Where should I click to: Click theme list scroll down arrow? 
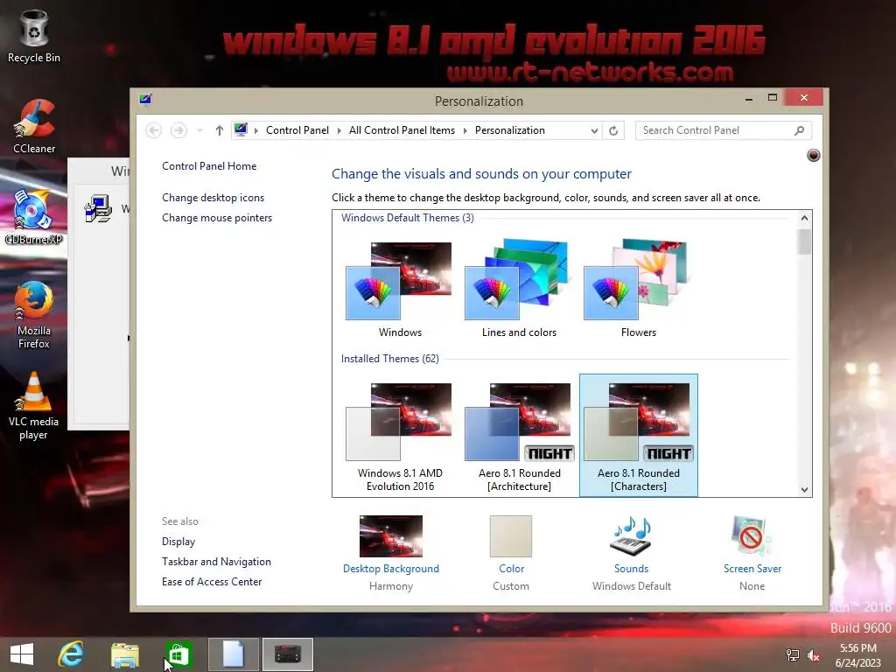point(805,489)
